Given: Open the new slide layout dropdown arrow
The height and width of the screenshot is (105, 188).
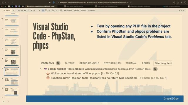Looking at the screenshot, I should 16,10.
